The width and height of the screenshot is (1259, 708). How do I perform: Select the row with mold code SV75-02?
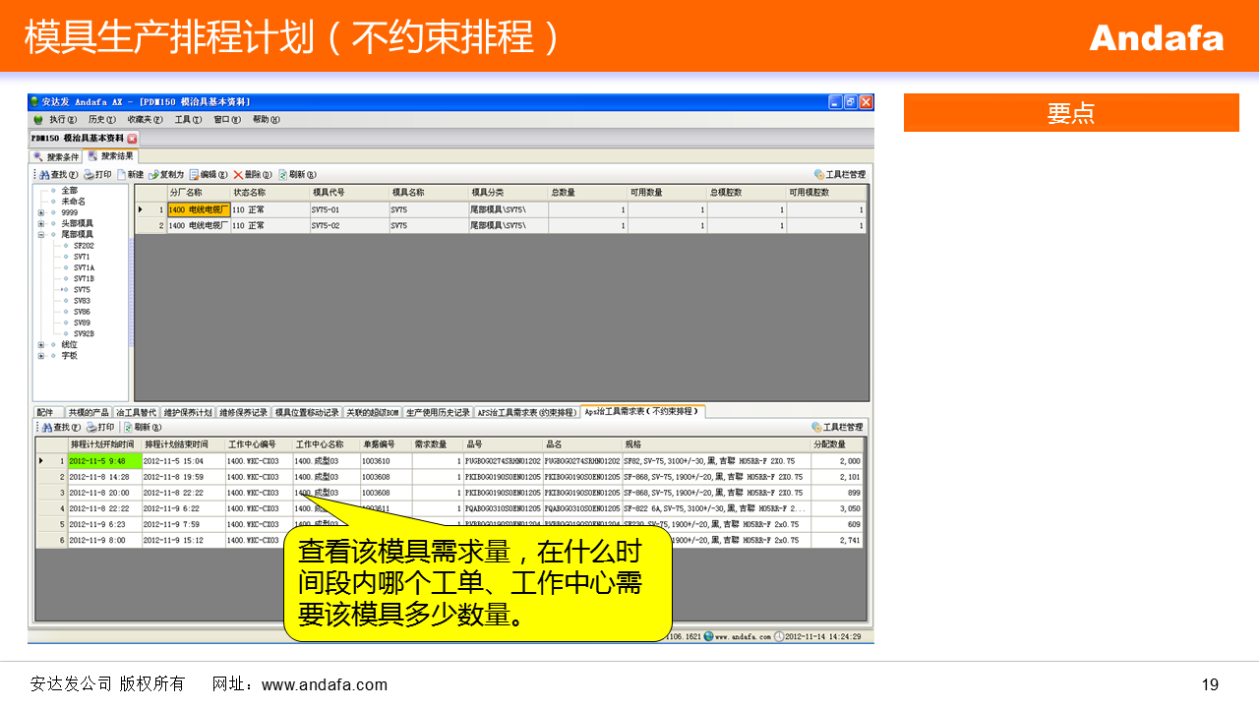[326, 226]
